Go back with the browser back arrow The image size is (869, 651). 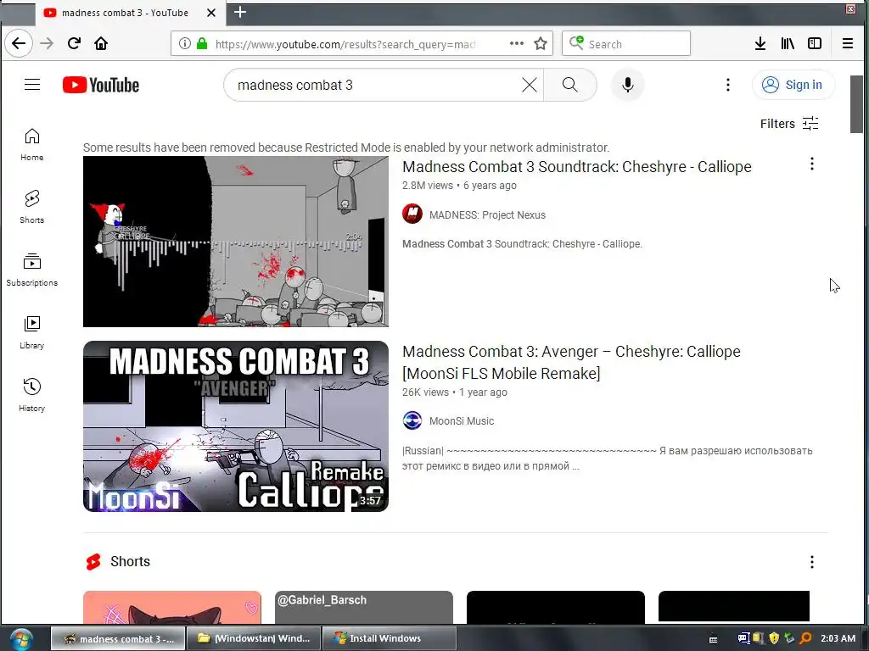click(19, 43)
